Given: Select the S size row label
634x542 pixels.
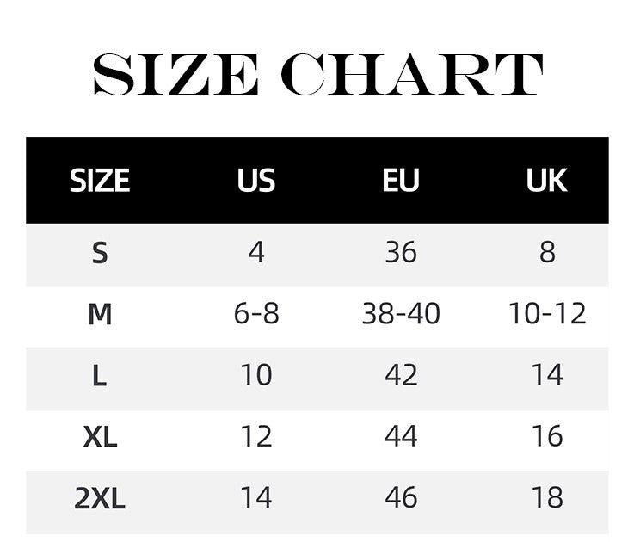Looking at the screenshot, I should point(100,253).
